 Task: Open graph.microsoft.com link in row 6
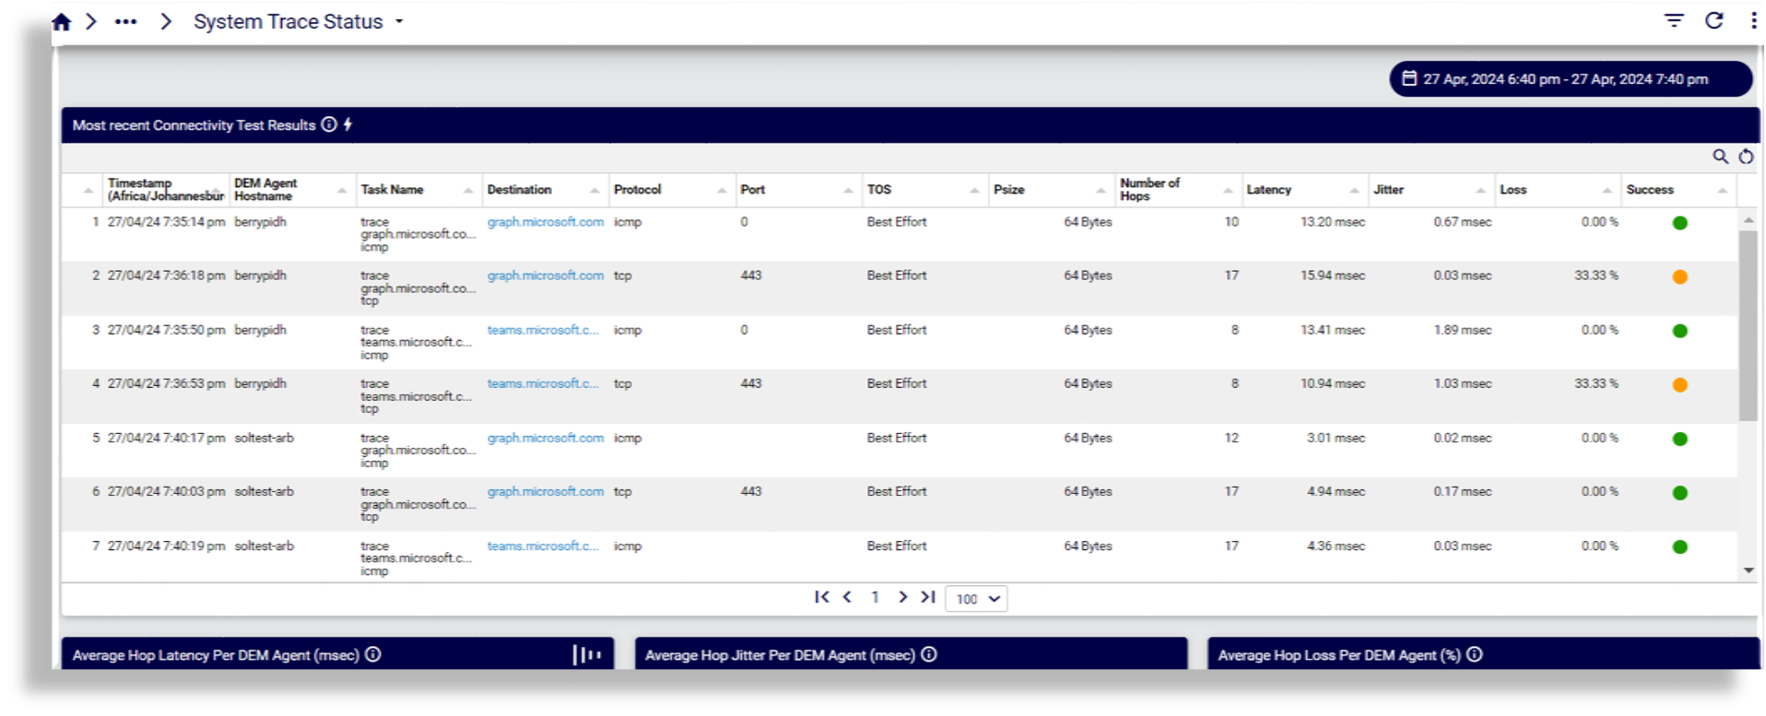click(x=545, y=491)
